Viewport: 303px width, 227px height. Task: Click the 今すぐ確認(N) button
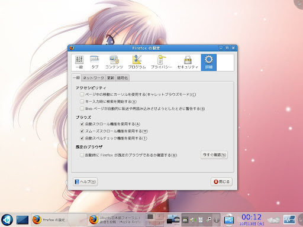click(x=214, y=155)
